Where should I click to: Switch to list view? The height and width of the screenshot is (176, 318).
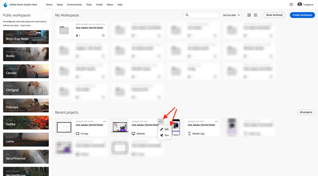click(x=256, y=15)
